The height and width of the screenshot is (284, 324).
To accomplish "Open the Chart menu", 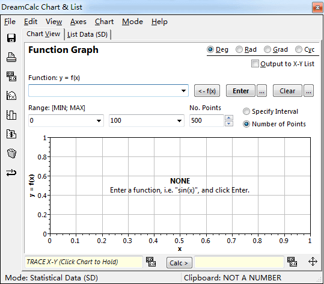I will coord(105,22).
